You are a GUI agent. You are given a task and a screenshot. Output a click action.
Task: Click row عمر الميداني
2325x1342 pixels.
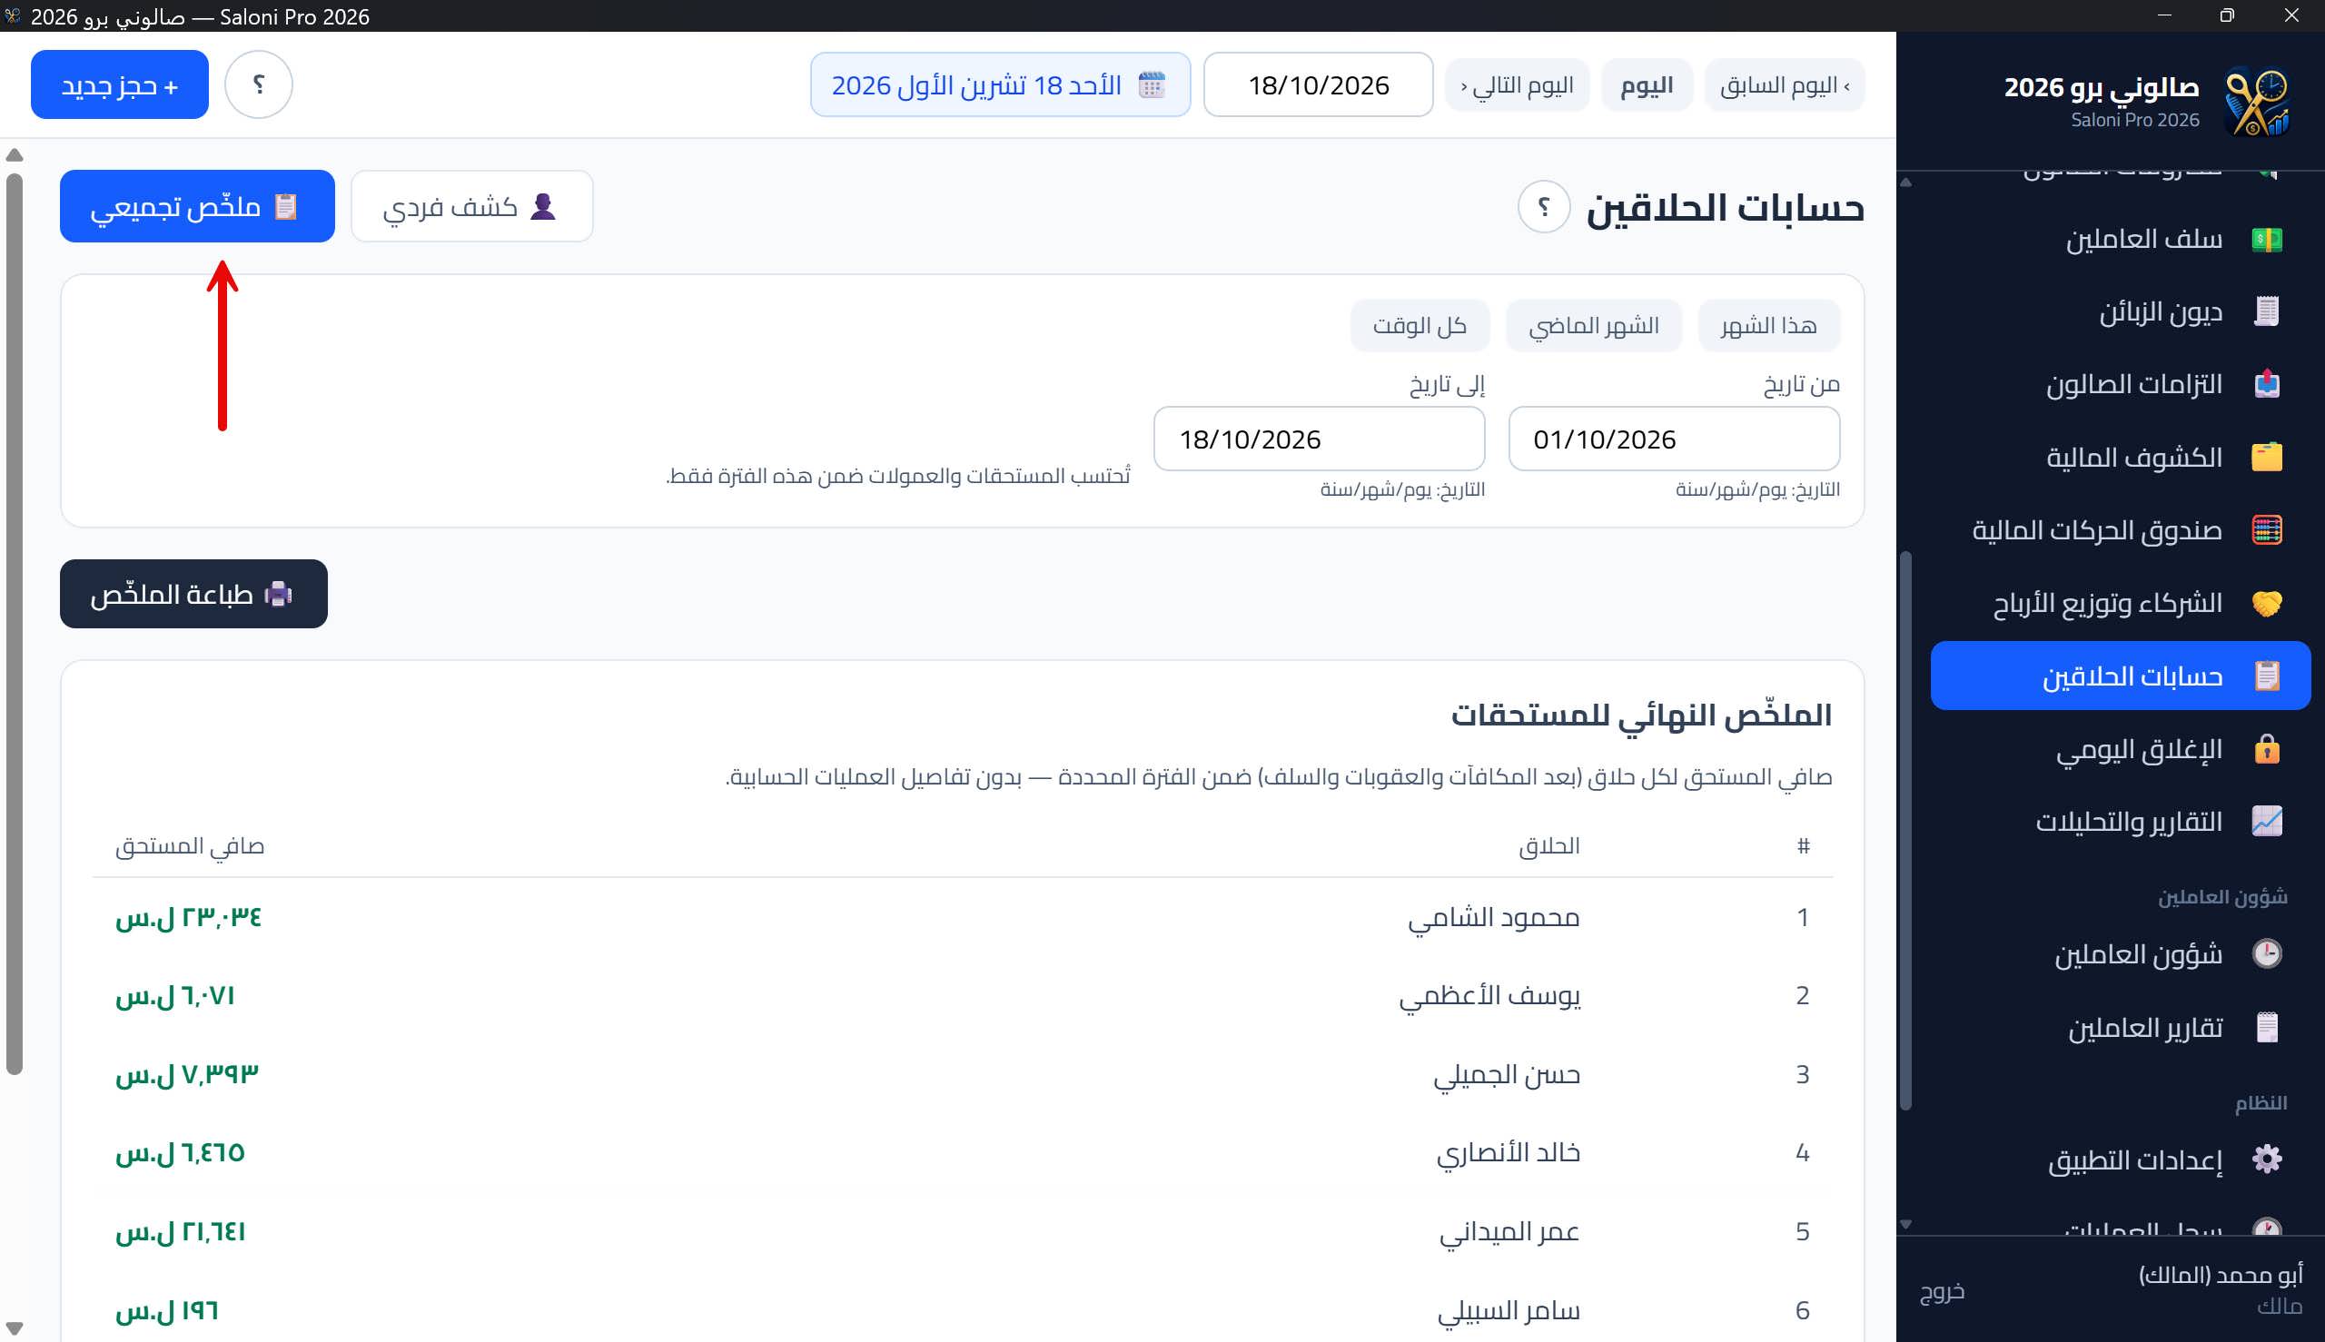coord(963,1231)
